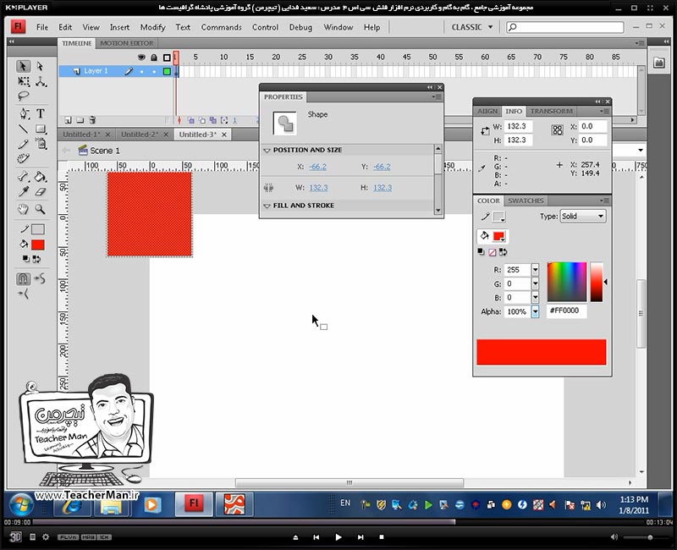Select the 3D Rotation tool
This screenshot has width=677, height=550.
(x=41, y=81)
